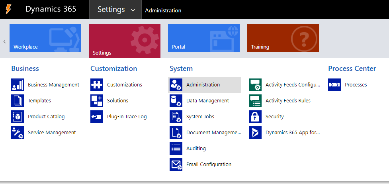This screenshot has width=389, height=192.
Task: Go to Business Management link
Action: tap(53, 84)
